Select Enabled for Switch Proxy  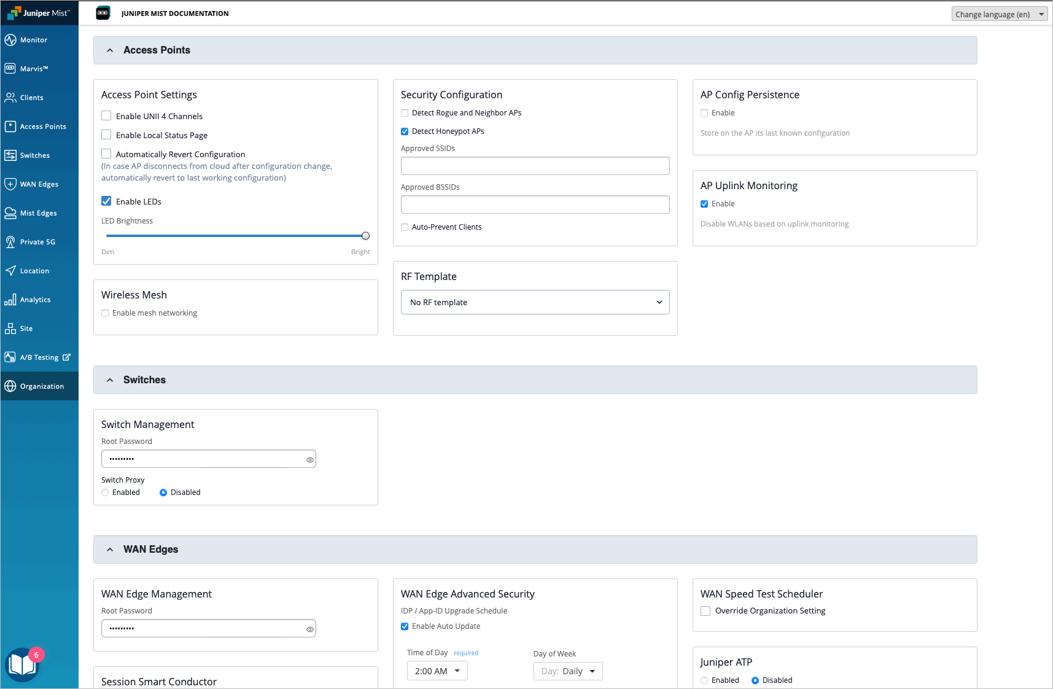click(105, 492)
